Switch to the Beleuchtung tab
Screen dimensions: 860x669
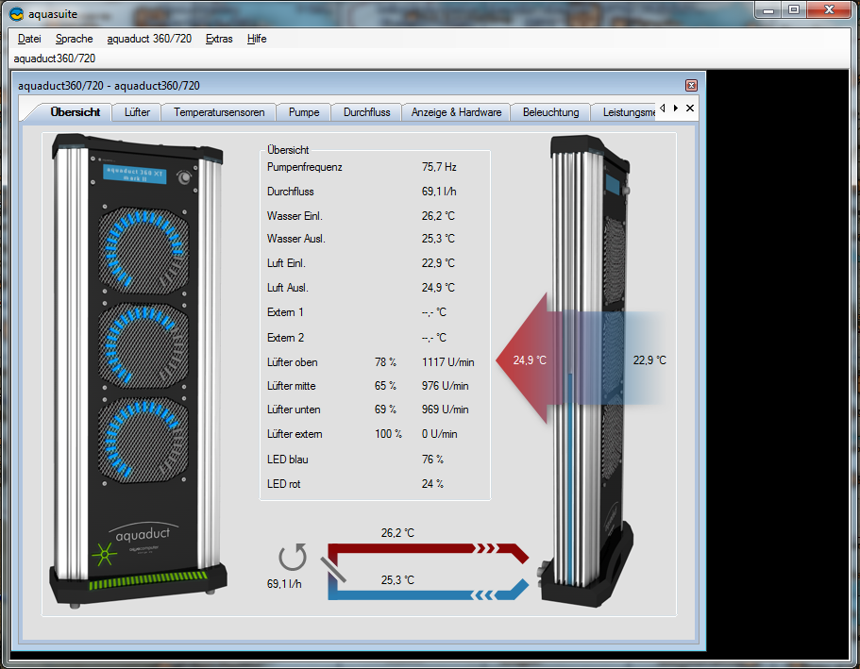550,112
